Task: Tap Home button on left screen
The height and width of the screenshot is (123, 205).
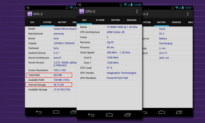Action: tap(56, 112)
